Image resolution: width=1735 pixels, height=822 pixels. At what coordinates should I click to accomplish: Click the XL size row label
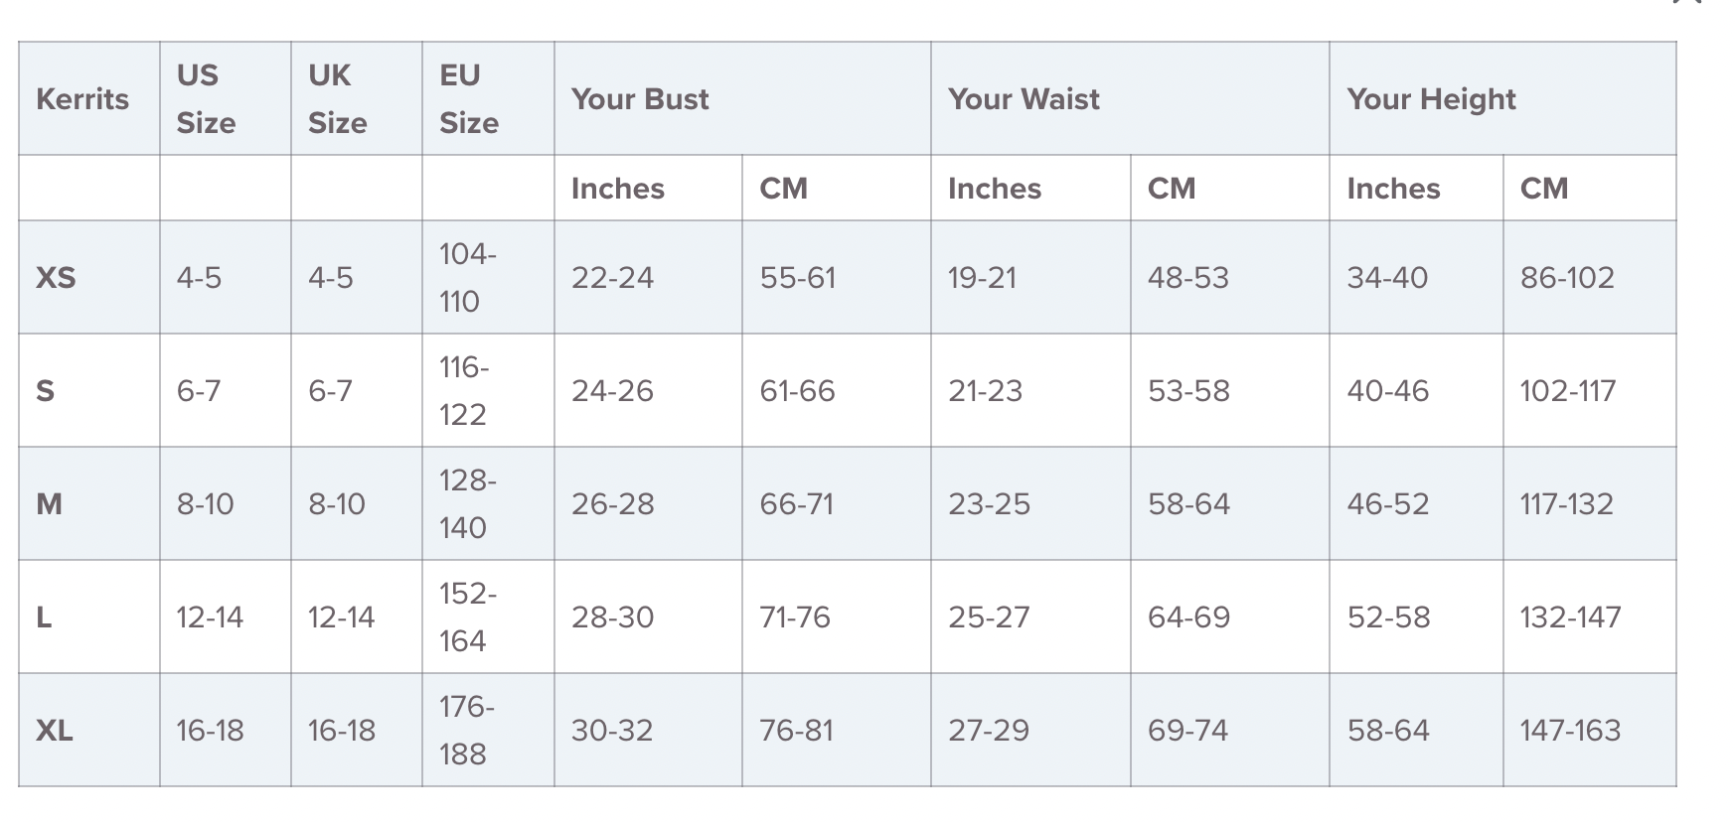coord(55,731)
